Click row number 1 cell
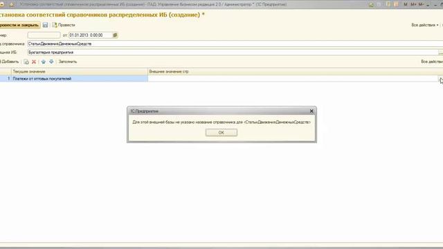This screenshot has width=443, height=249. pyautogui.click(x=6, y=79)
